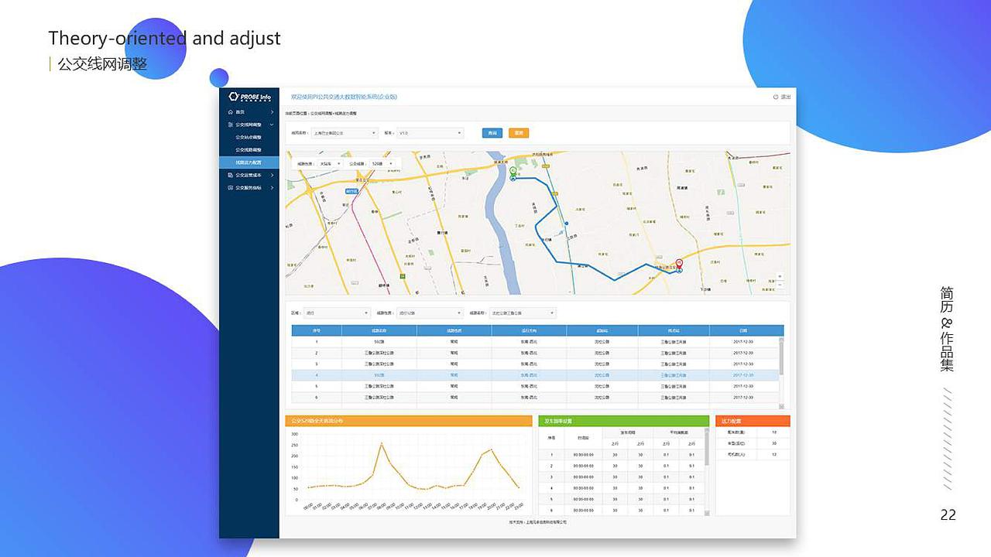This screenshot has width=991, height=557.
Task: Click the blue stop dot midway along the route
Action: tap(567, 224)
